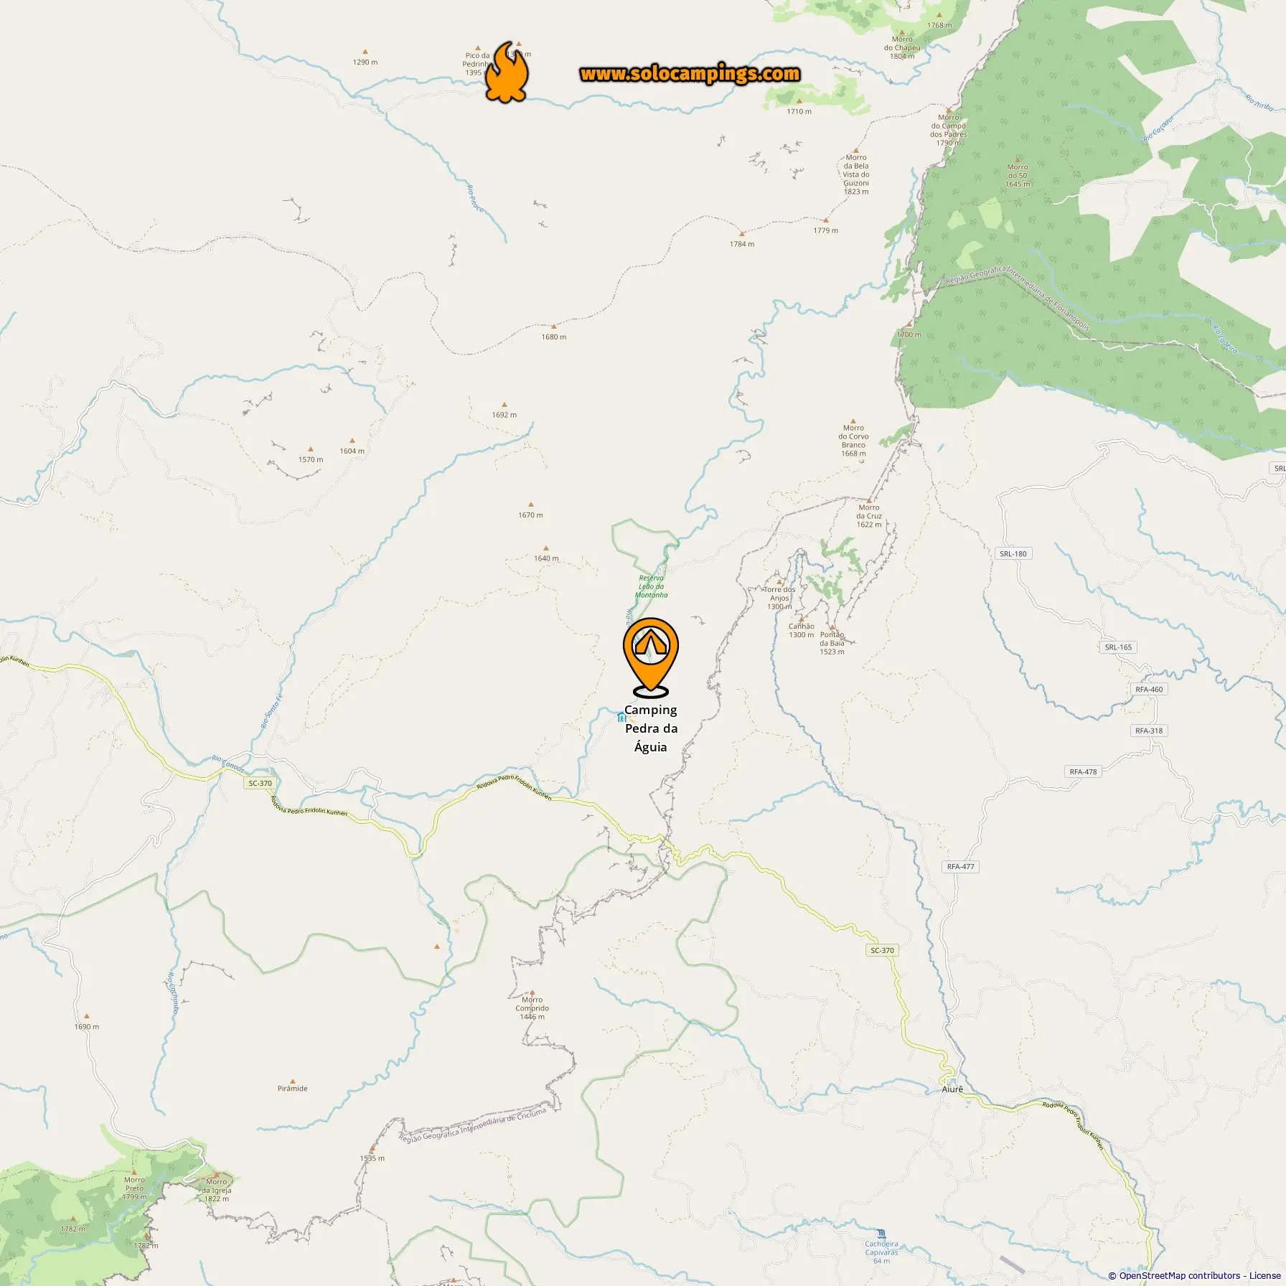Click the Morro Preto peak marker
The height and width of the screenshot is (1286, 1286).
pyautogui.click(x=133, y=1171)
